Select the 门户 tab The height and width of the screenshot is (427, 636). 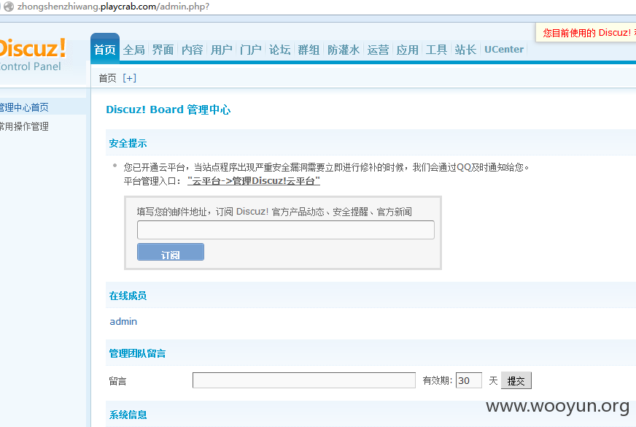pos(251,50)
